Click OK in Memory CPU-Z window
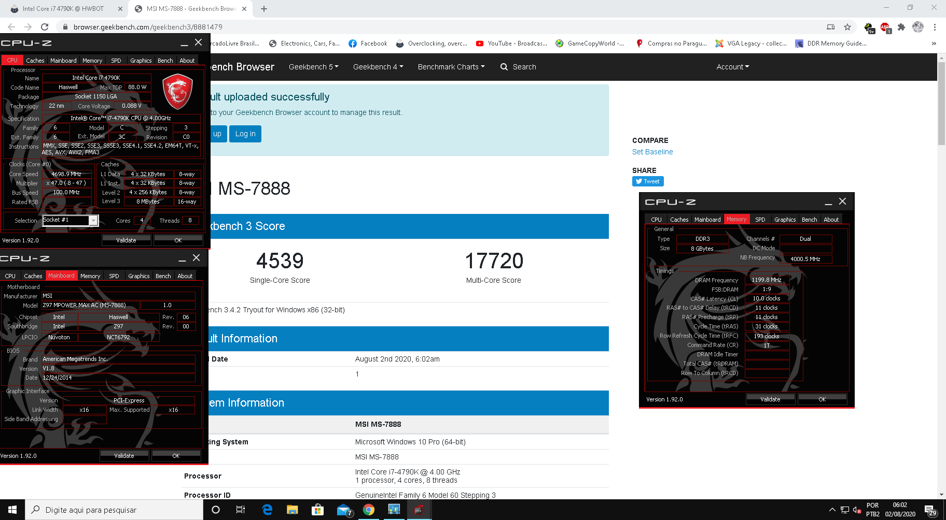 tap(822, 399)
